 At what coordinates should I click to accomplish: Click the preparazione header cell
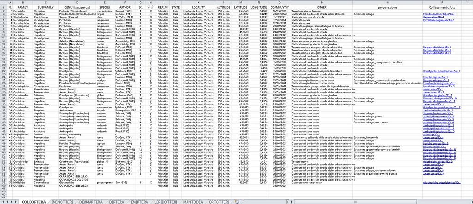pos(387,8)
